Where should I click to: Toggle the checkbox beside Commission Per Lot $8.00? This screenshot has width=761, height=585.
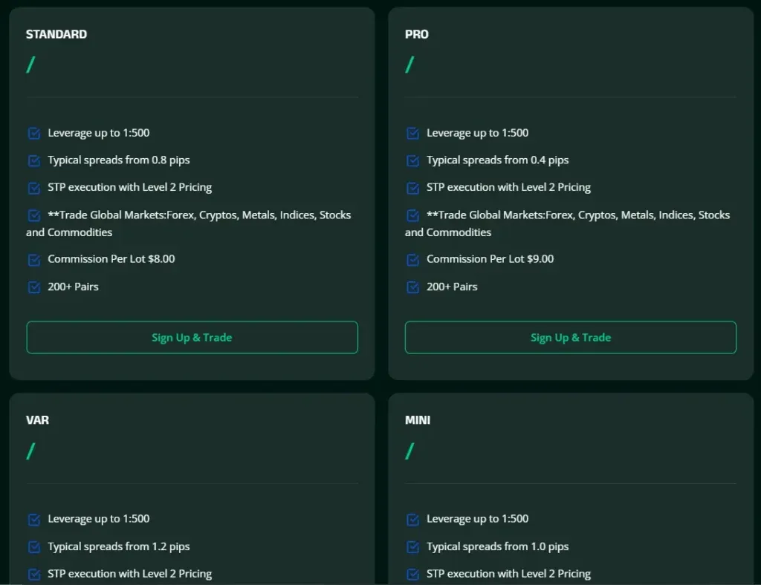point(33,259)
